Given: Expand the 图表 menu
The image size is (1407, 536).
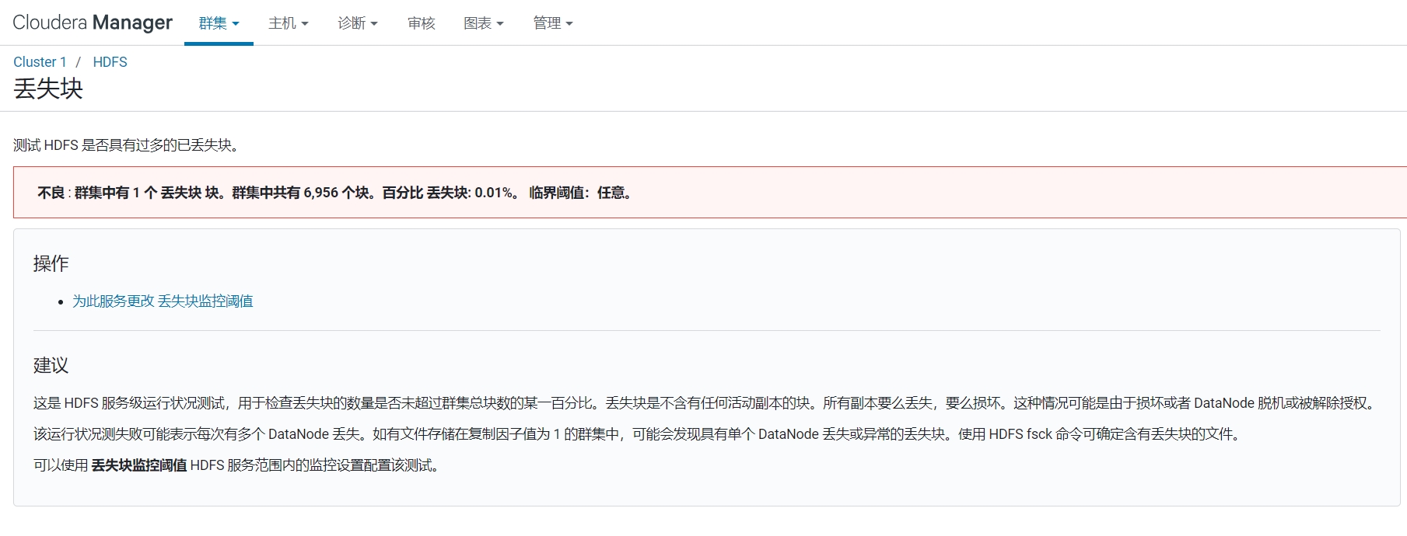Looking at the screenshot, I should [483, 23].
